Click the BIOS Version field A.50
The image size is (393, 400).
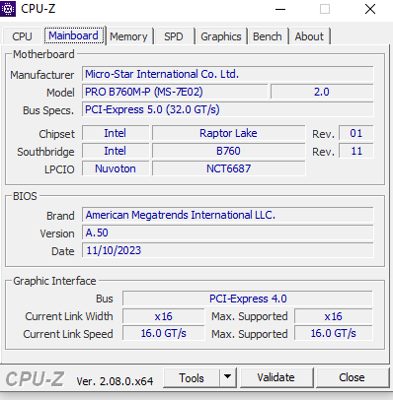click(x=228, y=233)
